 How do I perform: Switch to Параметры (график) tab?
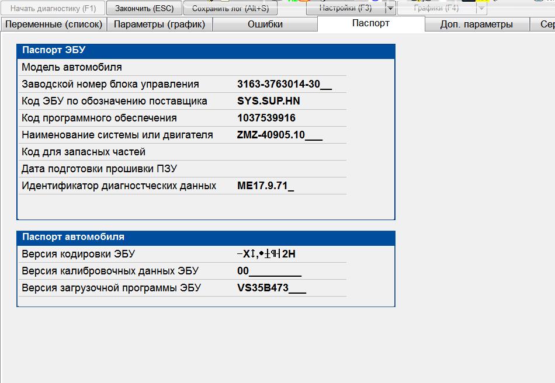pyautogui.click(x=159, y=25)
